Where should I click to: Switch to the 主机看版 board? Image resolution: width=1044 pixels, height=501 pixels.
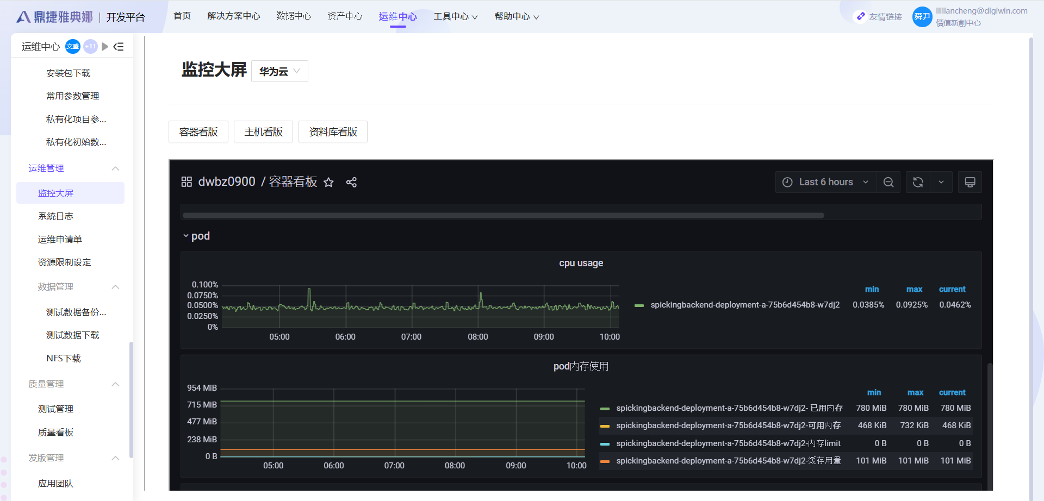coord(263,132)
